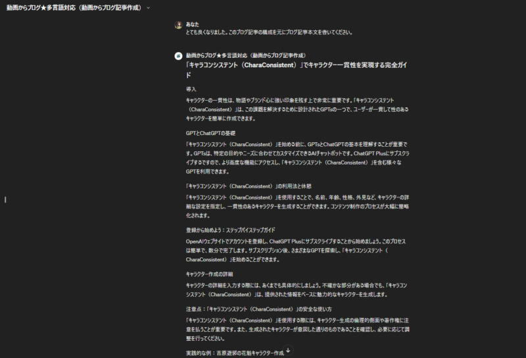This screenshot has width=526, height=358.
Task: Click the 注意点 heading about 安全な使い方
Action: 258,309
